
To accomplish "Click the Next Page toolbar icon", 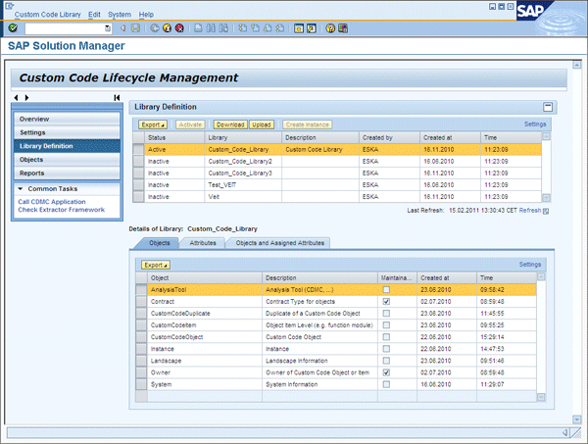I will coord(268,28).
